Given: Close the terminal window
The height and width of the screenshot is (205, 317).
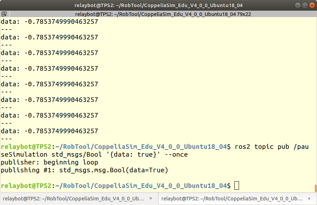Looking at the screenshot, I should click(x=312, y=5).
